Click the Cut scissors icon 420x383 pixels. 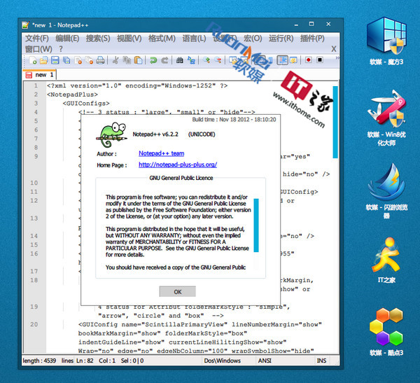(x=115, y=60)
